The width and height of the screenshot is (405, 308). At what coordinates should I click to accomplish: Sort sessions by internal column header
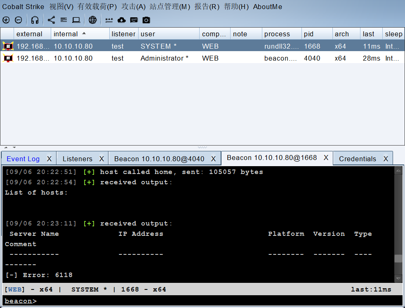tap(80, 34)
